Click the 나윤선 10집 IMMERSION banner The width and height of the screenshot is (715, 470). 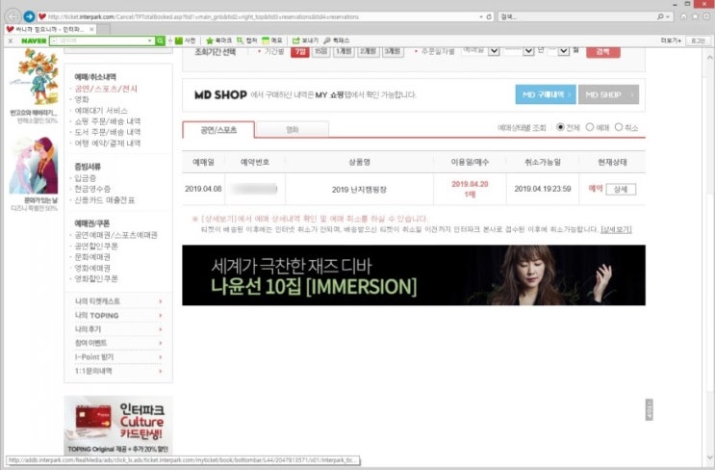pos(414,275)
